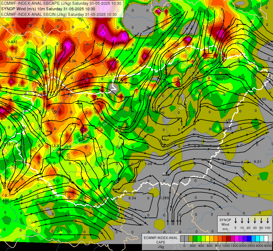Screen dimensions: 273x251
Task: Click the '0.0526' value on the map
Action: [x=226, y=129]
